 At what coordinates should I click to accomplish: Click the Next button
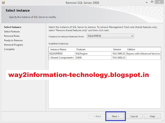(115, 116)
